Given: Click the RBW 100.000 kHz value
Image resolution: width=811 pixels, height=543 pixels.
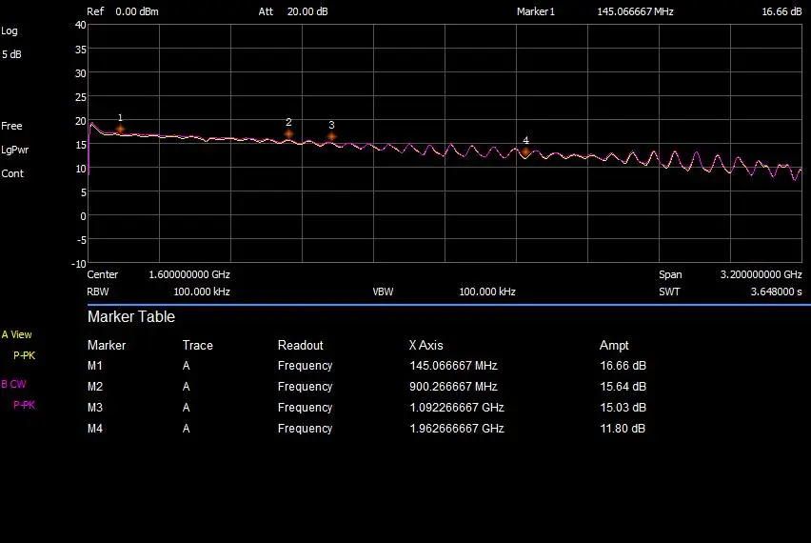Looking at the screenshot, I should point(202,292).
